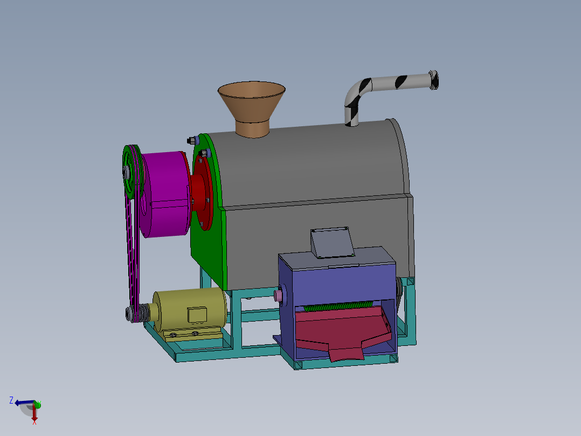The image size is (581, 436).
Task: Select the terminal box on the motor side
Action: 197,315
